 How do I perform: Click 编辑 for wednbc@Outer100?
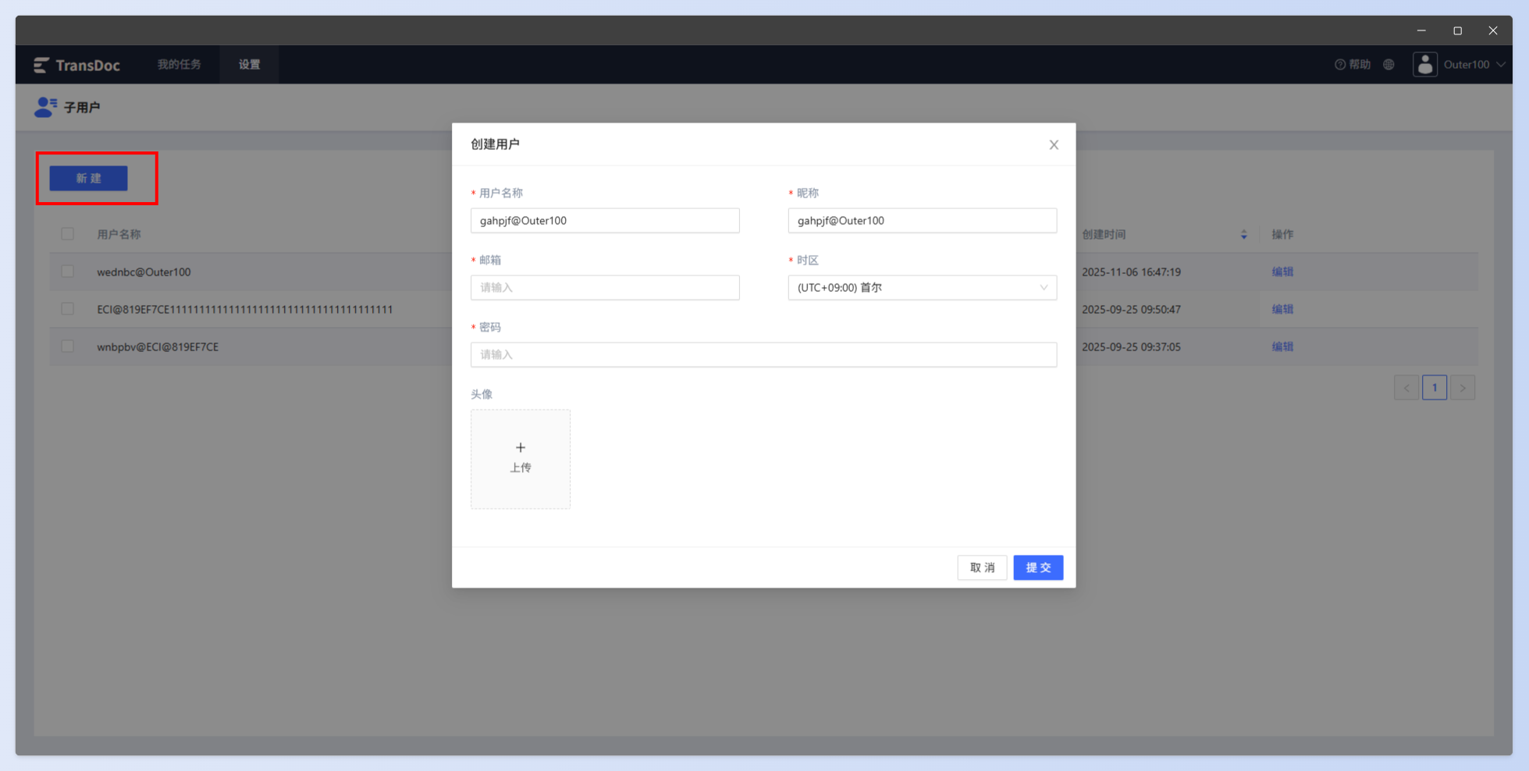point(1282,272)
